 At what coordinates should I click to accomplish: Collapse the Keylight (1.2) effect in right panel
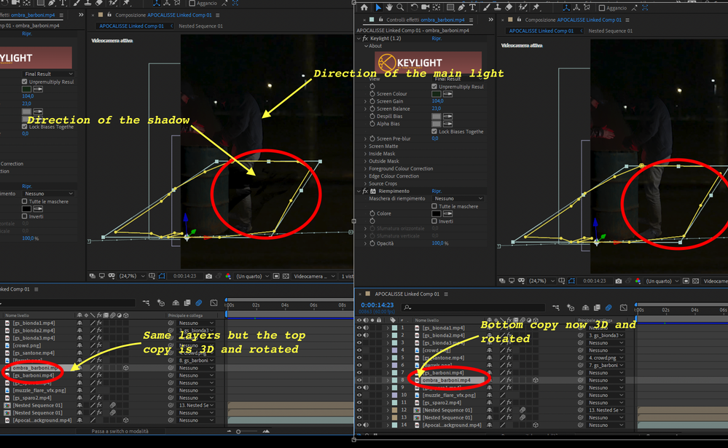click(x=359, y=39)
